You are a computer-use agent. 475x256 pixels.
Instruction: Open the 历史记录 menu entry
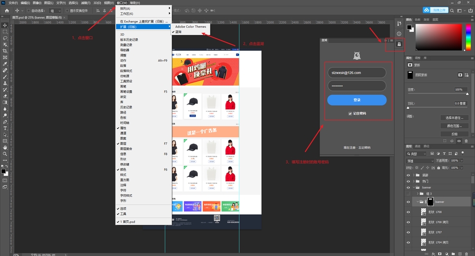pyautogui.click(x=127, y=107)
